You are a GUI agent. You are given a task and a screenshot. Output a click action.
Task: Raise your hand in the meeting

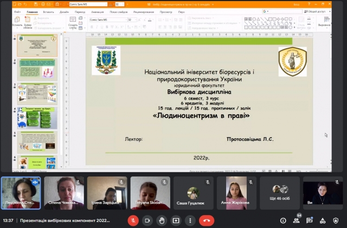click(162, 220)
